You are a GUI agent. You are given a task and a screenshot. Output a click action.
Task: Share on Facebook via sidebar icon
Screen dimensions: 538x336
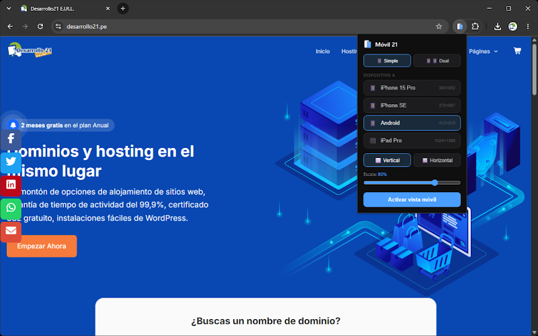[x=11, y=139]
